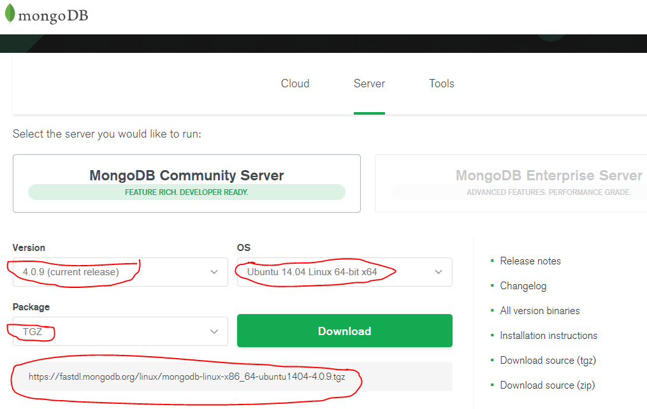This screenshot has height=409, width=647.
Task: Click the 'FEATURE RICH. DEVELOPER READY.' badge
Action: pyautogui.click(x=187, y=192)
